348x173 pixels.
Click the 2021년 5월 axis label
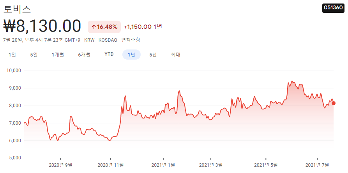point(266,165)
